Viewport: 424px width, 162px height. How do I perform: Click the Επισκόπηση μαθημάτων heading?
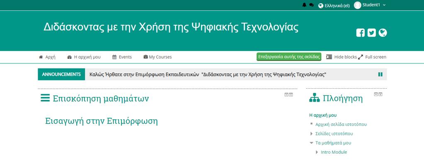click(x=101, y=99)
